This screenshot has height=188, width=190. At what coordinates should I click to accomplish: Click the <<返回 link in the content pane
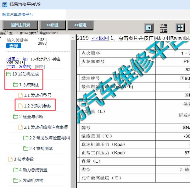click(100, 38)
